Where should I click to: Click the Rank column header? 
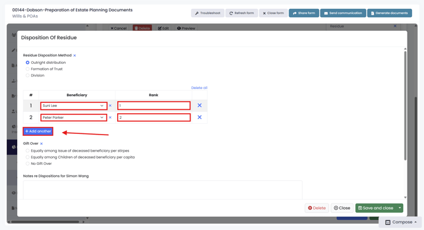(x=154, y=95)
